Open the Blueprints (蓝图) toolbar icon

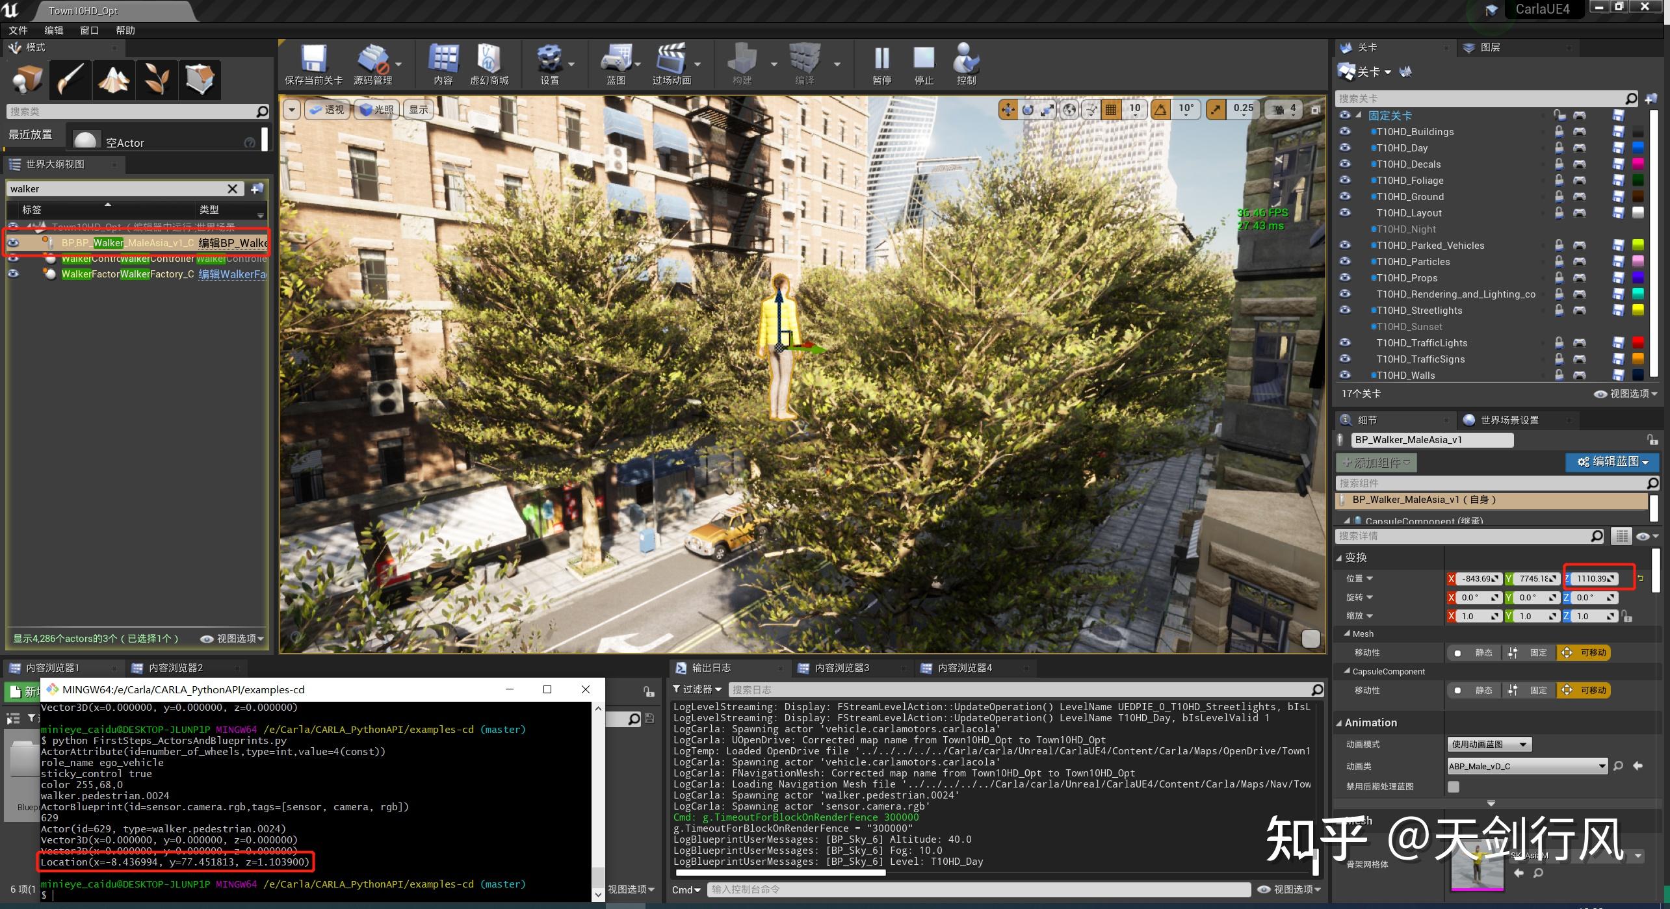pos(616,64)
